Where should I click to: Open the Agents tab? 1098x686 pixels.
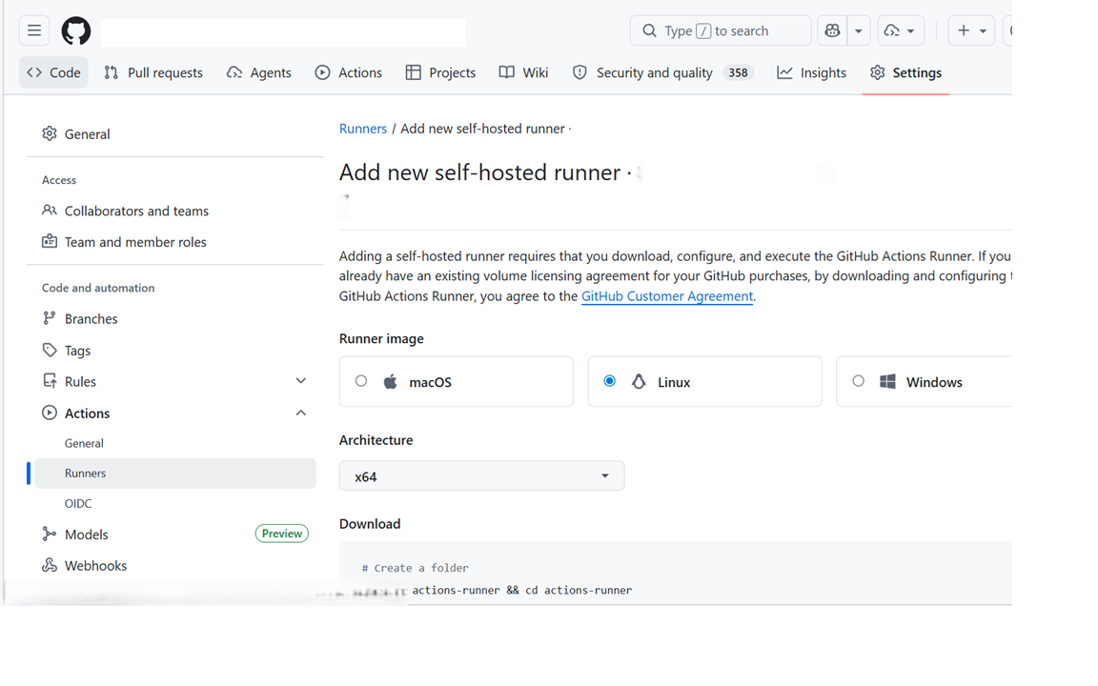click(259, 72)
